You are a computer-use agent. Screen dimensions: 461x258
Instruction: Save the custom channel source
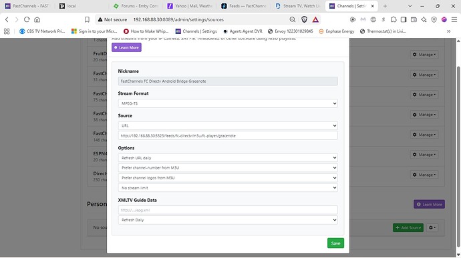point(335,243)
